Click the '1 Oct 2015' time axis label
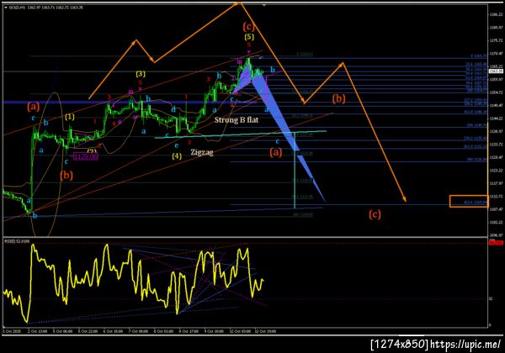The image size is (505, 353). pos(12,331)
